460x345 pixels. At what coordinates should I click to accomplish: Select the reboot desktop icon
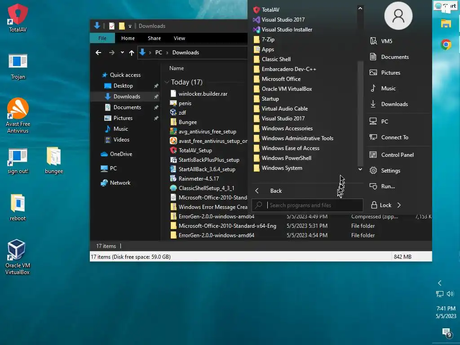point(18,208)
